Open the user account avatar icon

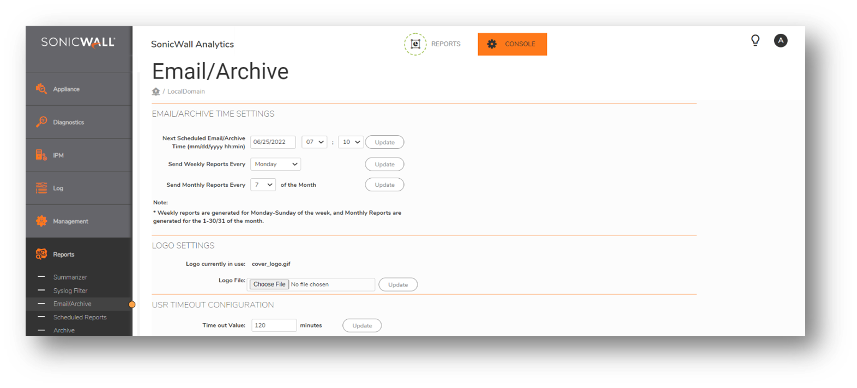pyautogui.click(x=781, y=40)
